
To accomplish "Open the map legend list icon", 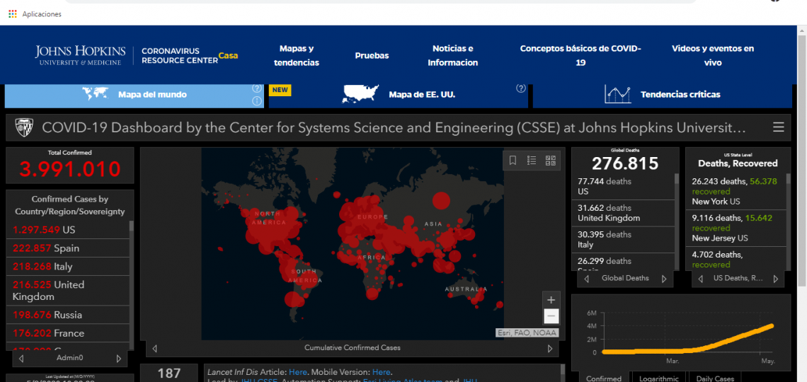I will click(532, 161).
